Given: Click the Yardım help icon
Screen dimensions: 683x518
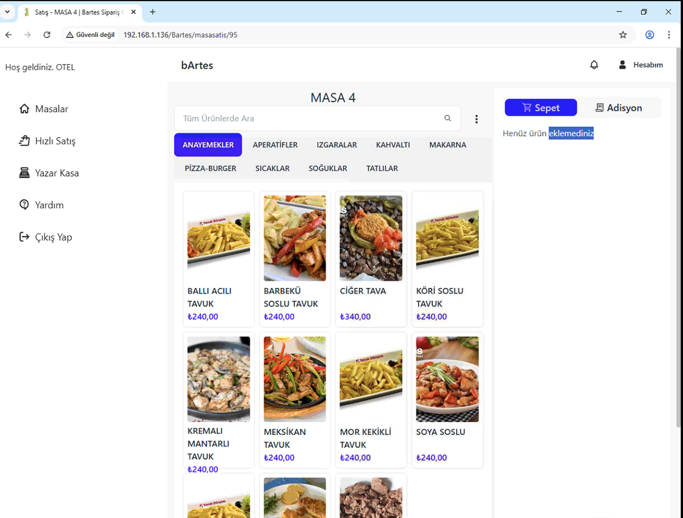Looking at the screenshot, I should click(24, 205).
